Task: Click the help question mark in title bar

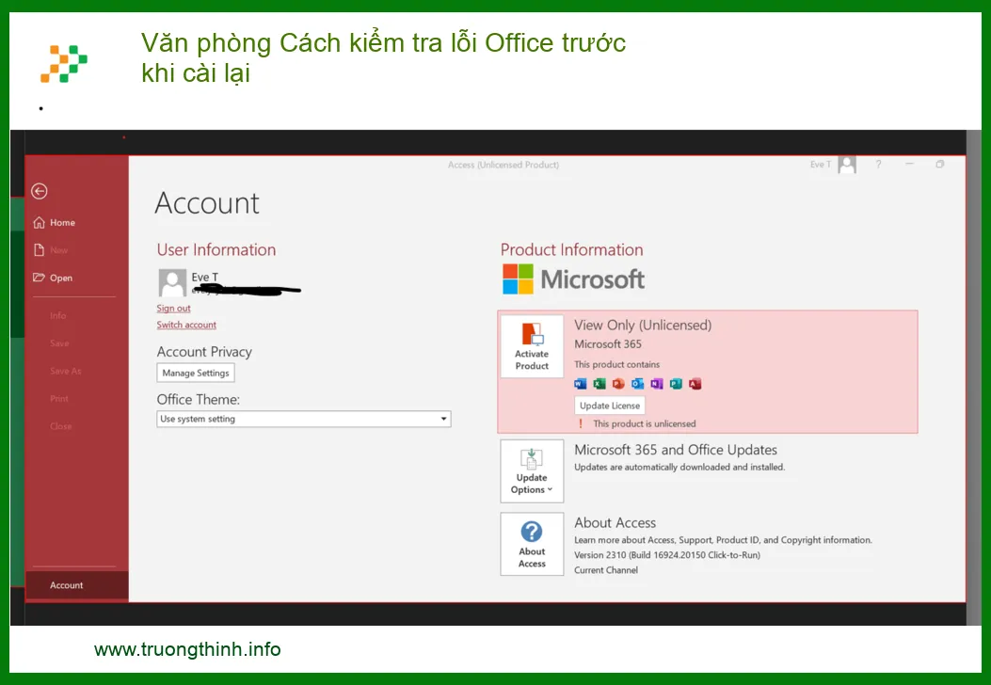Action: point(878,165)
